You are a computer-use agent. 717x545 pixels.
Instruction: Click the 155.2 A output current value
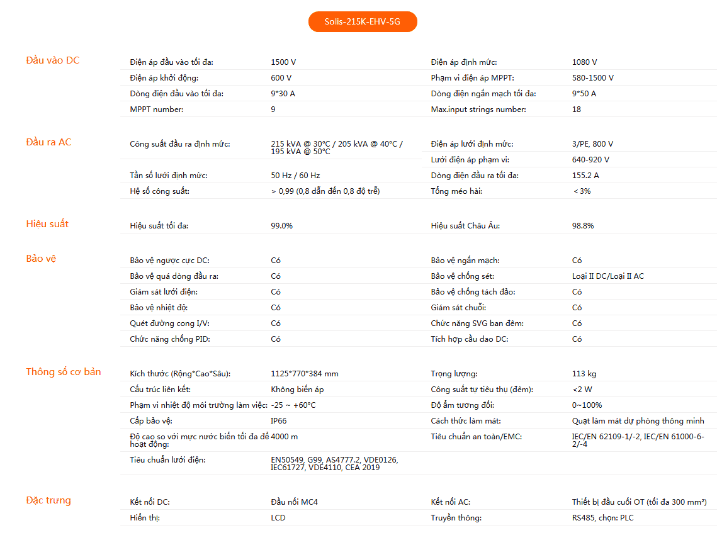[585, 176]
